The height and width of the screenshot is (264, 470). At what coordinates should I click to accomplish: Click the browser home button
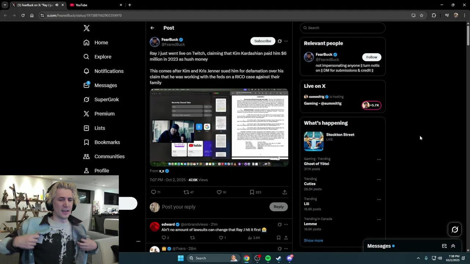click(32, 15)
